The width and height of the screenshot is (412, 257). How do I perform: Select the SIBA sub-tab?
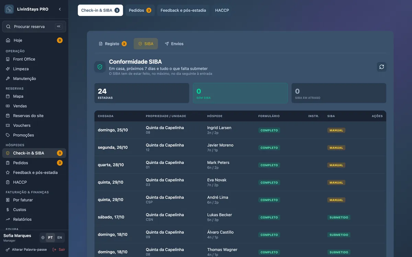coord(146,44)
